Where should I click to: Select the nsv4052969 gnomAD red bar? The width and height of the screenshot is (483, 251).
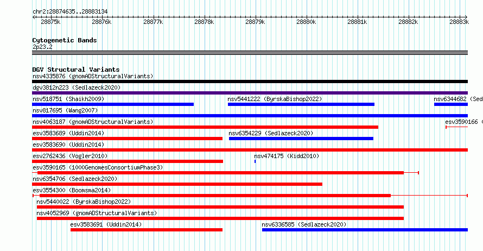pos(220,218)
